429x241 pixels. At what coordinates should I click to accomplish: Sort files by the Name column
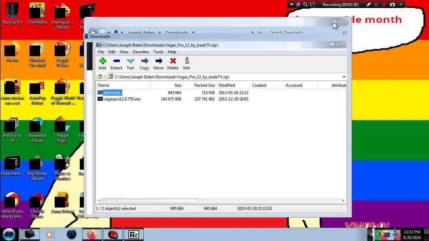(x=123, y=85)
